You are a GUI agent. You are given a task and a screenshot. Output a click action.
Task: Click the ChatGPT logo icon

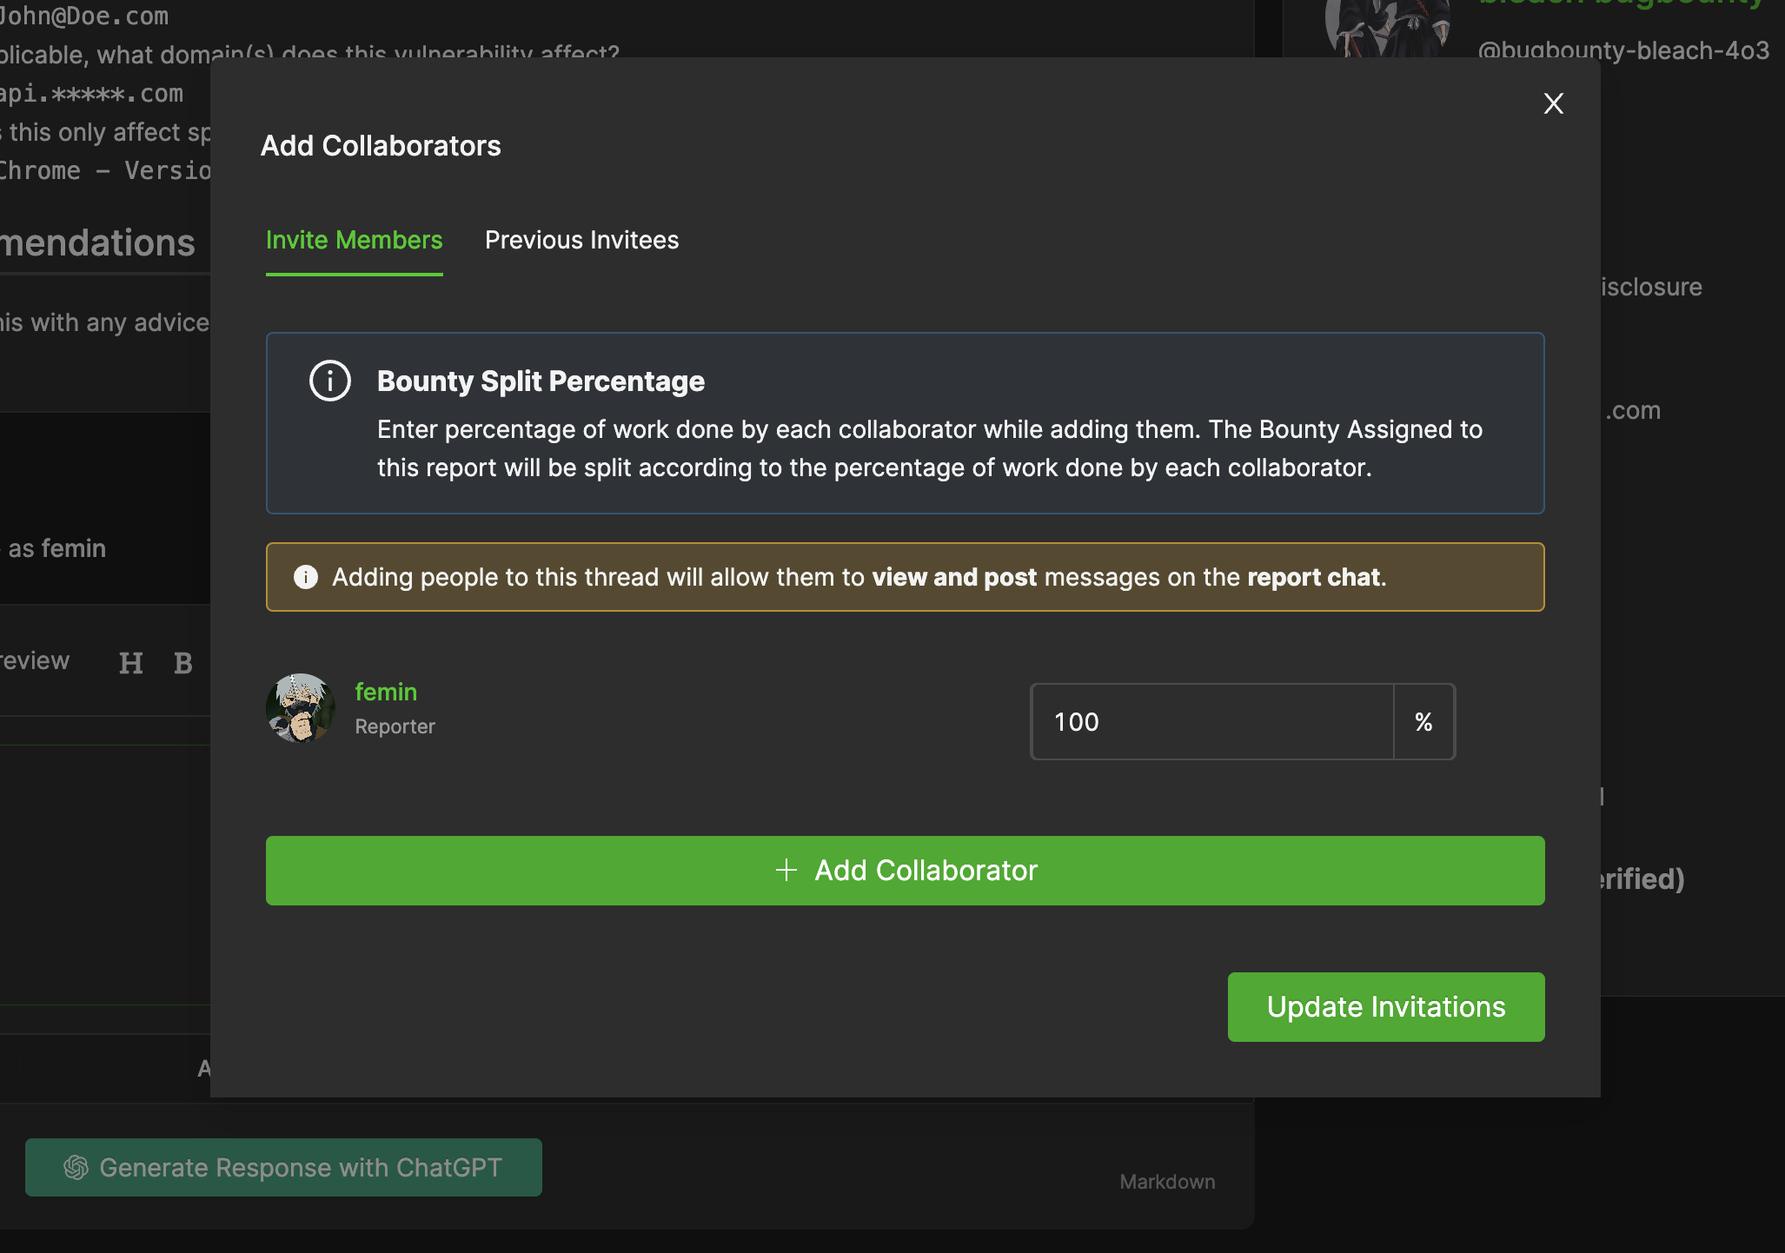(x=76, y=1167)
